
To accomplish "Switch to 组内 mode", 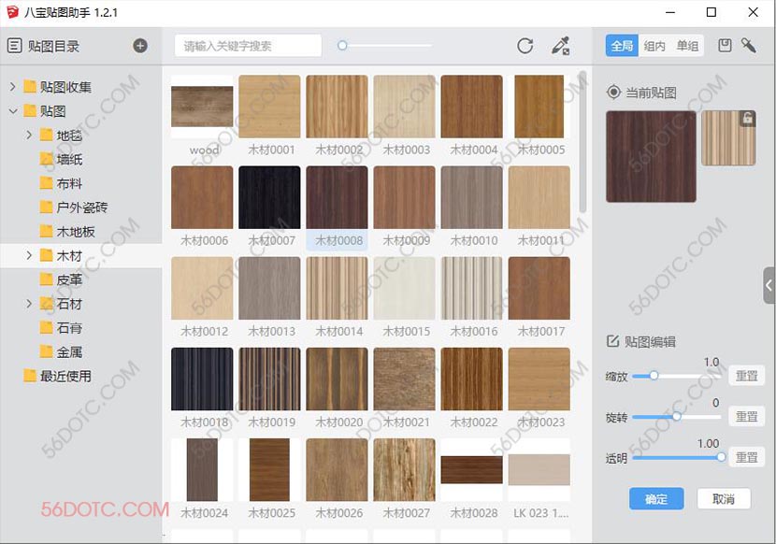I will pos(654,46).
